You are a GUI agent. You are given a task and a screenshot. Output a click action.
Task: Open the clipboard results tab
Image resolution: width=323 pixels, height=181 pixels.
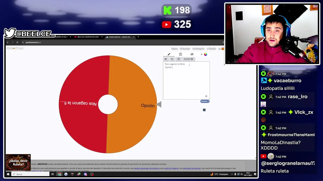[180, 54]
